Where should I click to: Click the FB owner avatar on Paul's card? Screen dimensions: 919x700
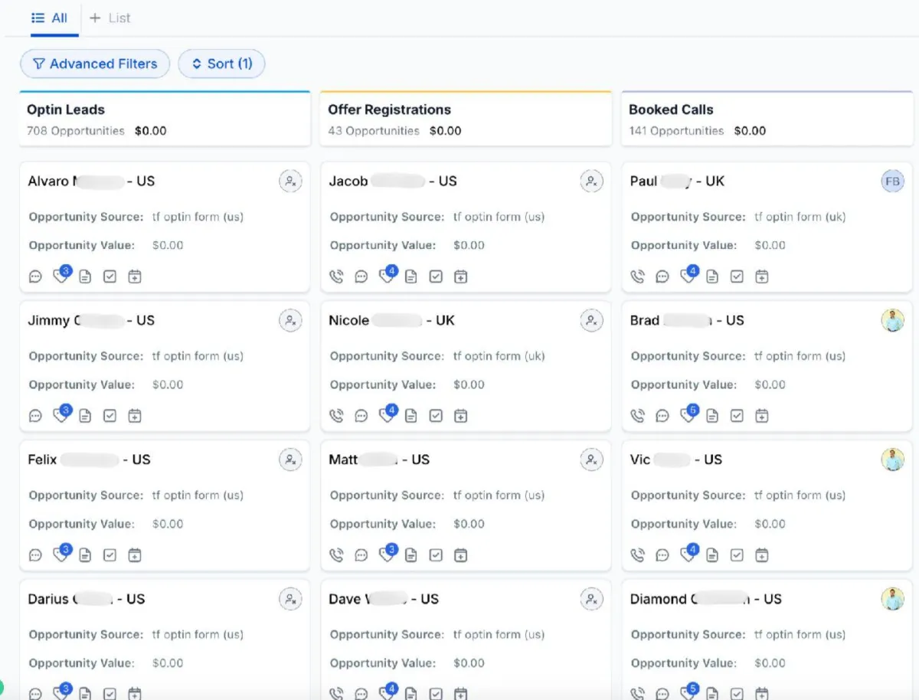pos(892,182)
